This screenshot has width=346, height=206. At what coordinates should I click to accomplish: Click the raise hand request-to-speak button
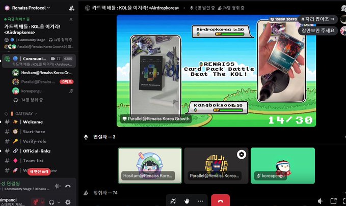[x=187, y=201]
